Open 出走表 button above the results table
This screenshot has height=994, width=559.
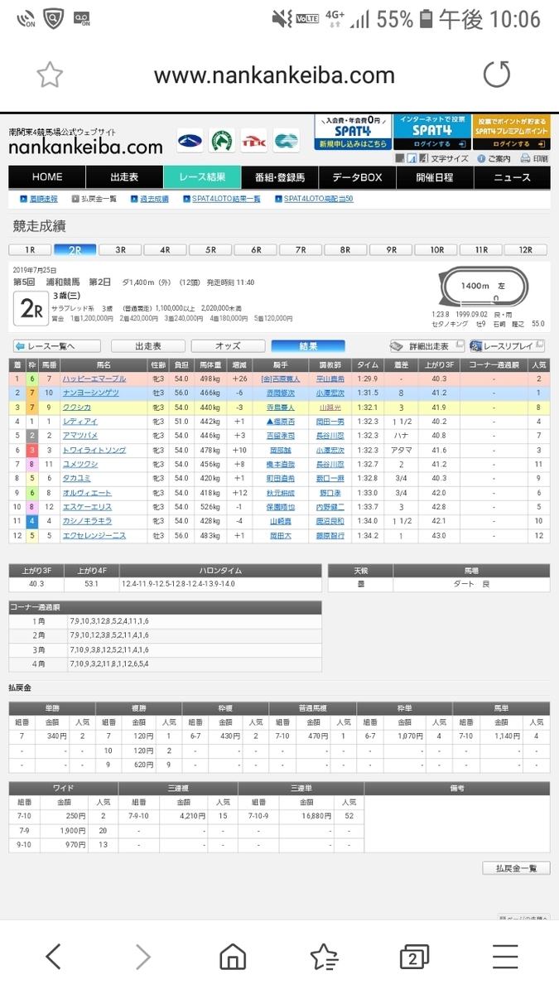tap(148, 346)
